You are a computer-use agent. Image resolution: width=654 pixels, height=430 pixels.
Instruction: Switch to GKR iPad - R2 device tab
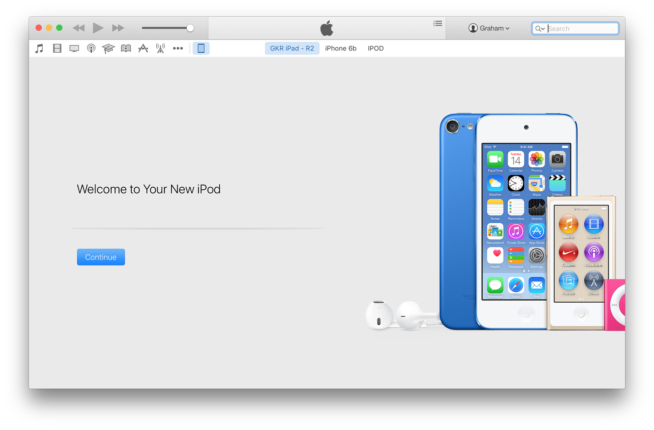click(292, 48)
